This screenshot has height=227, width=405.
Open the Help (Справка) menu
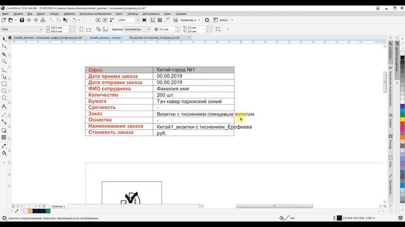point(181,14)
